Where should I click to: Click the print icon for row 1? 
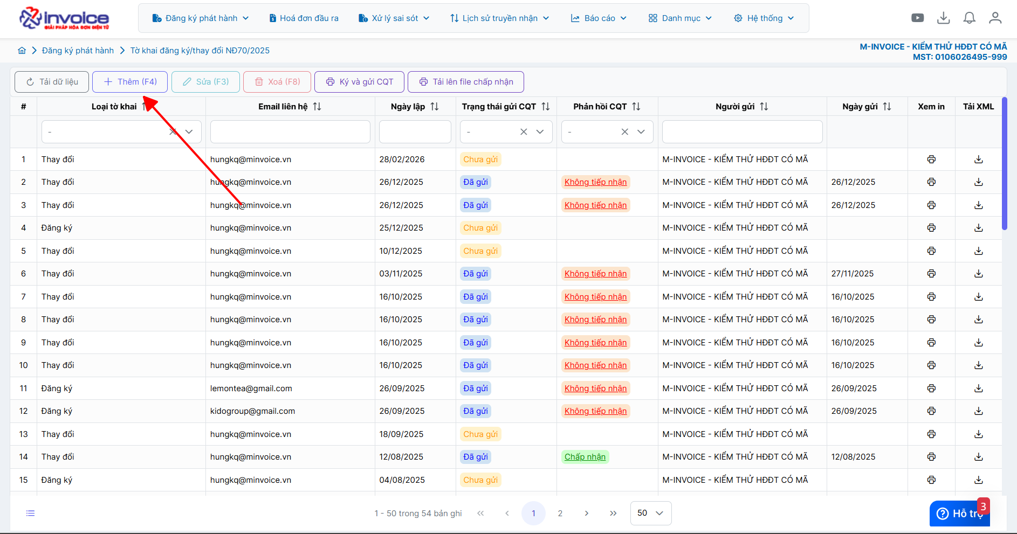931,159
